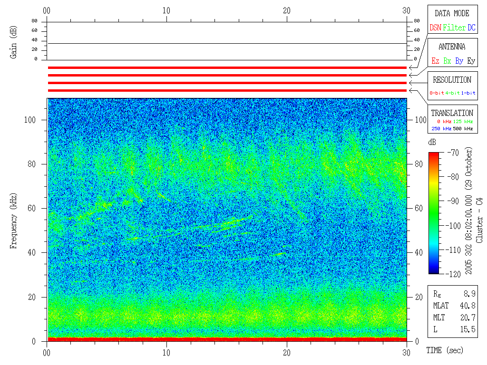Click the blue By antenna label
The height and width of the screenshot is (365, 487).
[459, 61]
